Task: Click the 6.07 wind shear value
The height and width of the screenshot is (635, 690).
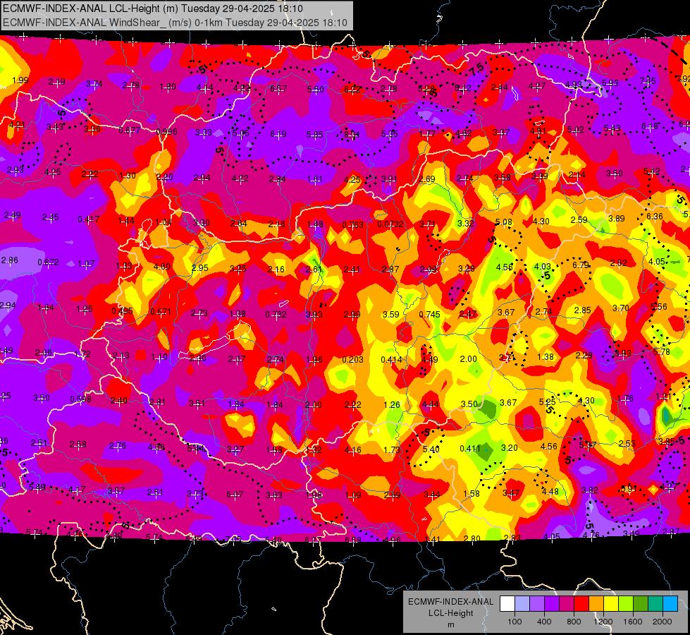Action: [235, 495]
